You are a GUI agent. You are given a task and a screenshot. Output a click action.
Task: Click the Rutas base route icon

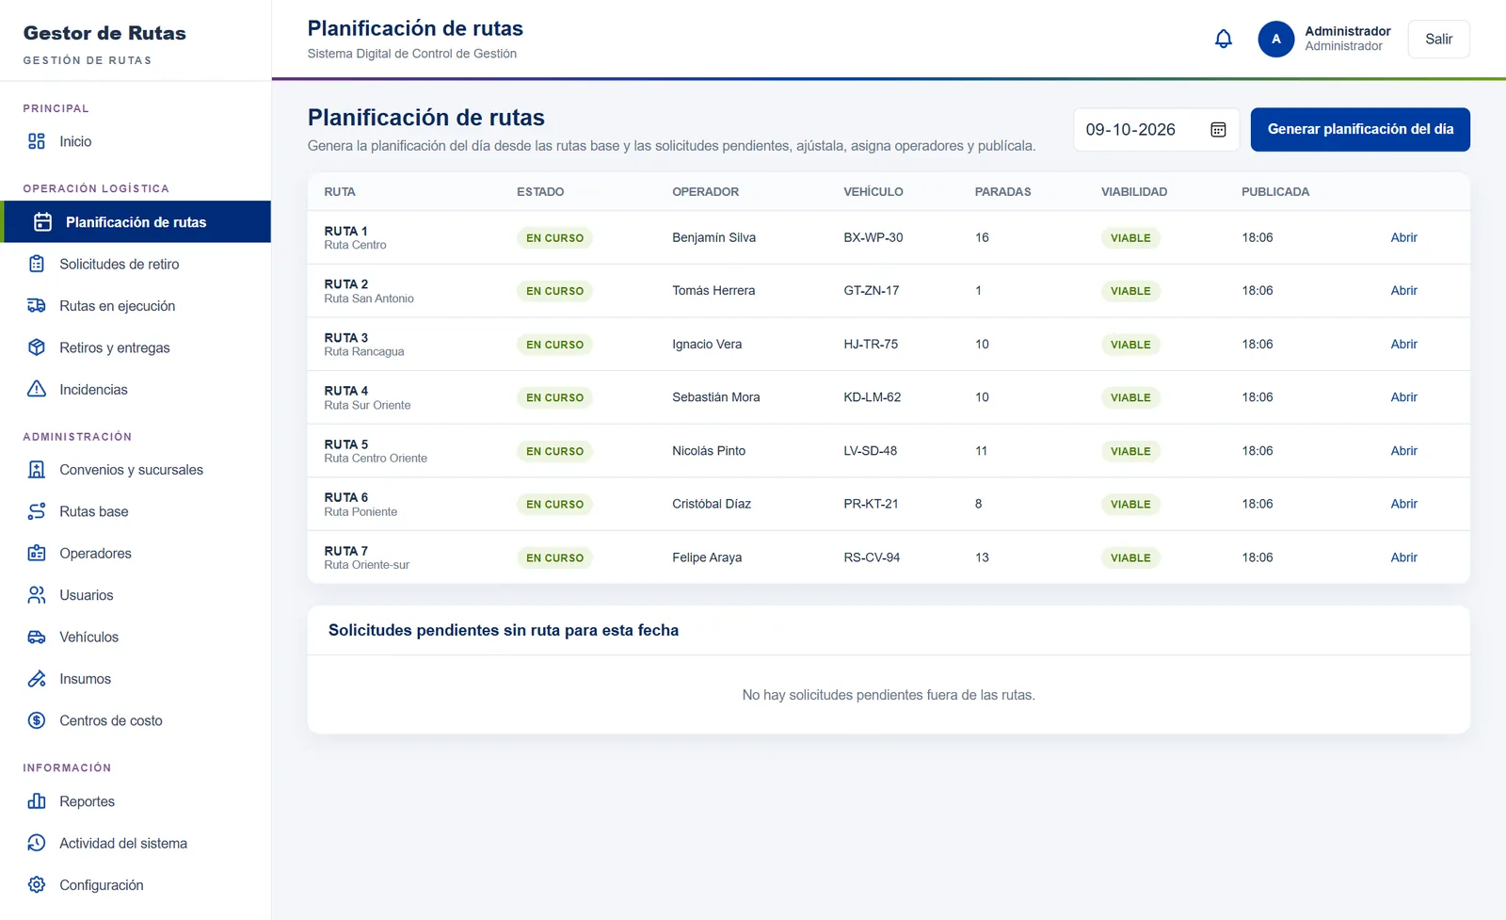pyautogui.click(x=37, y=511)
